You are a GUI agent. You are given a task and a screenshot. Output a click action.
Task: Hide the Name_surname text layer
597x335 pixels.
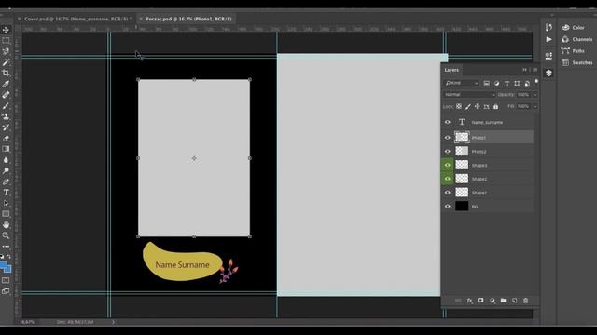[448, 122]
